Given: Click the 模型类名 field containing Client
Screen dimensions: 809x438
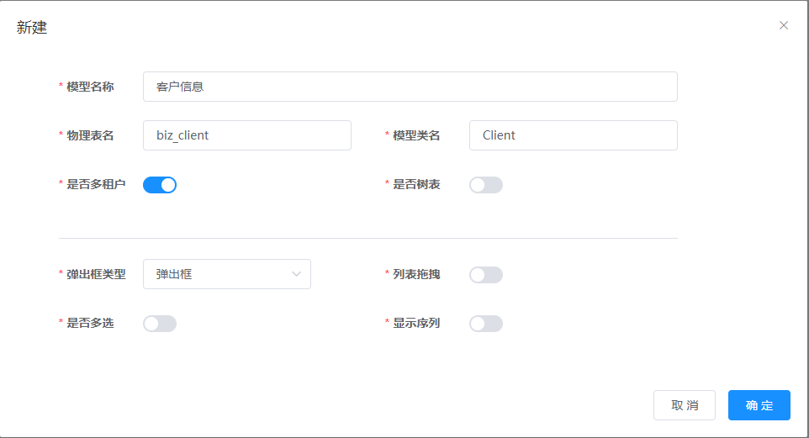Looking at the screenshot, I should coord(573,135).
